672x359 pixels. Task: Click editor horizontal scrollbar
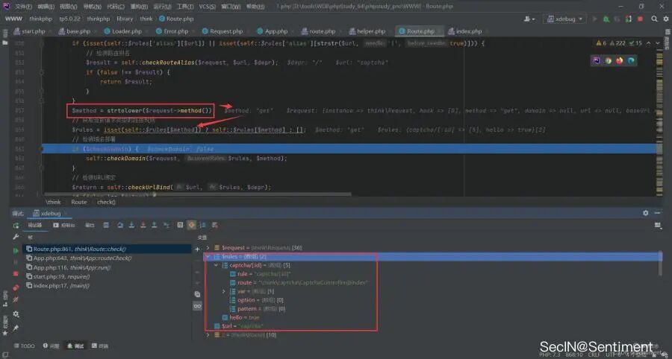(198, 194)
